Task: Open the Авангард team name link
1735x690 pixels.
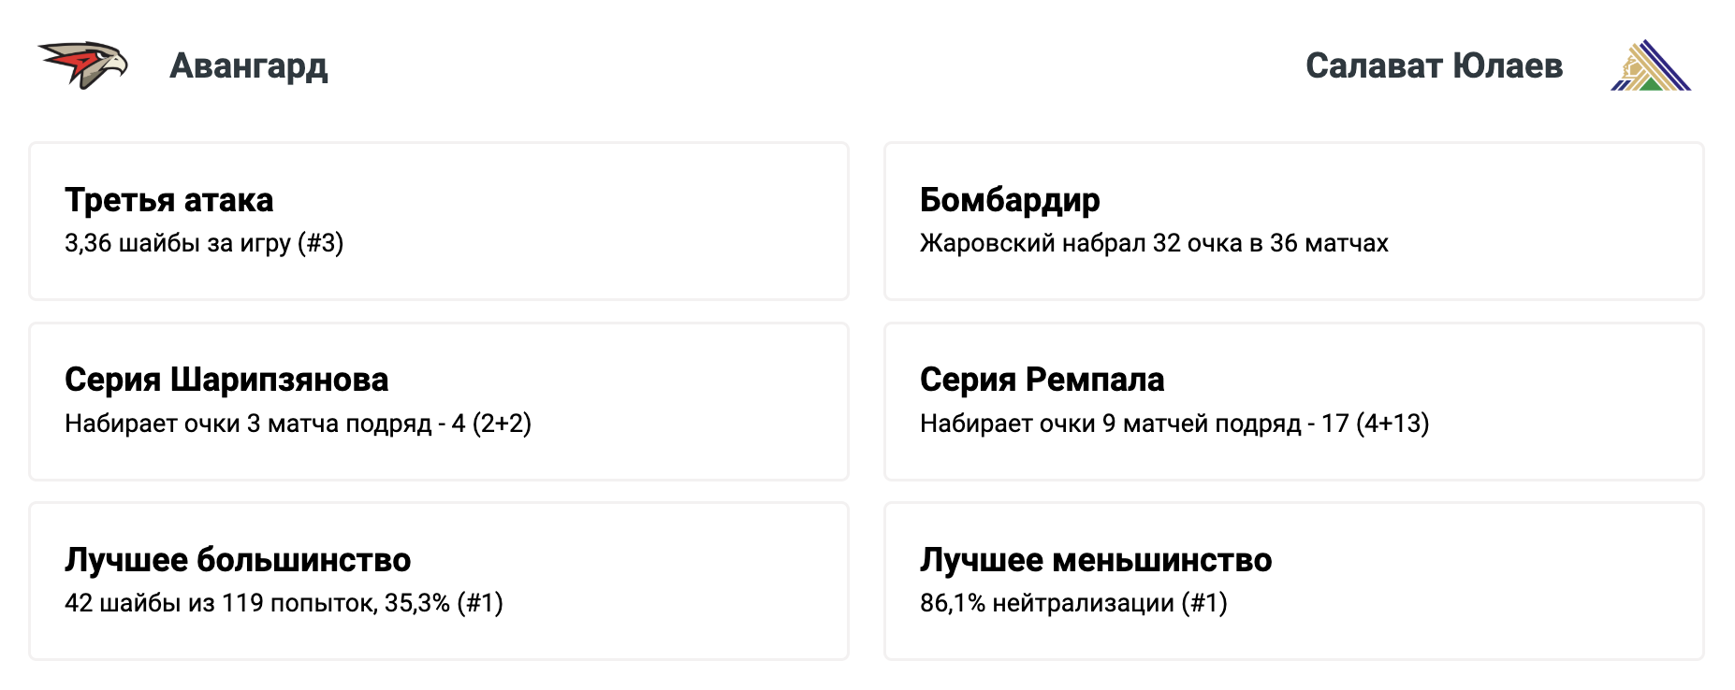Action: [x=249, y=65]
